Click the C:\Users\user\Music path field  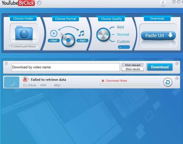click(24, 46)
